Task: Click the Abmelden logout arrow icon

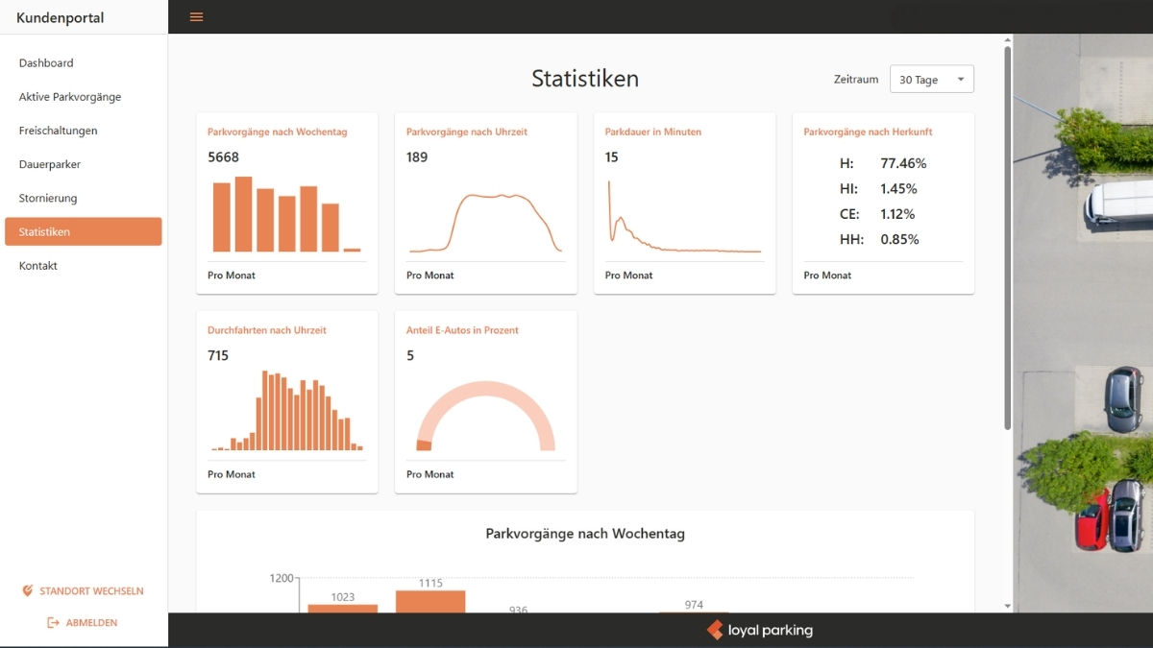Action: pyautogui.click(x=54, y=623)
